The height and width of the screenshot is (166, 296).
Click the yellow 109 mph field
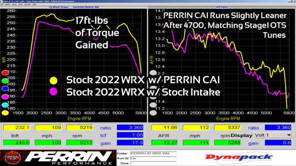pyautogui.click(x=48, y=127)
